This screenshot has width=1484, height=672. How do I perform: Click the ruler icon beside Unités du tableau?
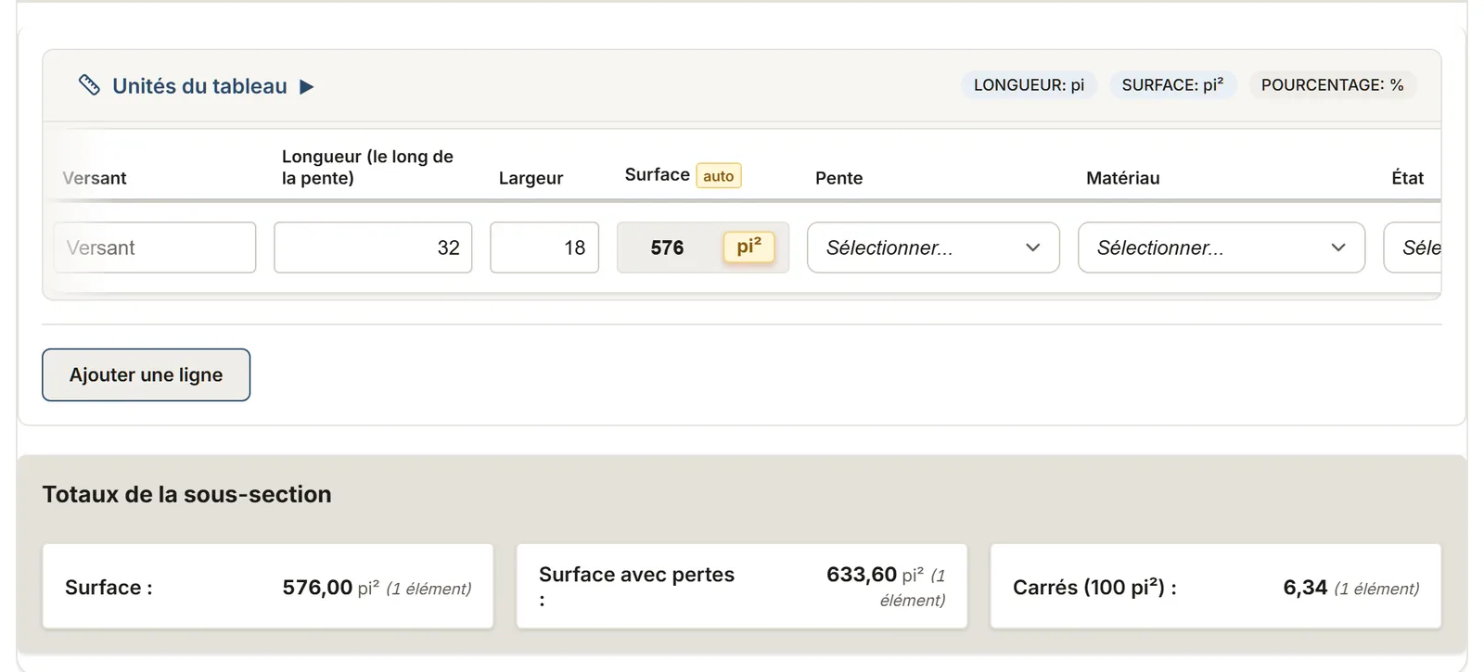(x=89, y=85)
